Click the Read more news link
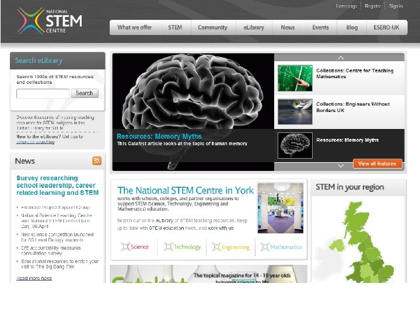The image size is (420, 315). 34,278
